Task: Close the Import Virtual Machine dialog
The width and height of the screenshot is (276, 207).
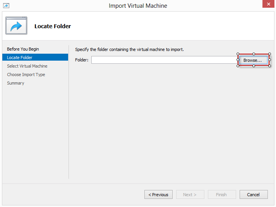Action: pyautogui.click(x=268, y=4)
